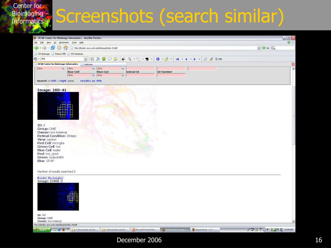Click the blue double-left rewind arrow

(177, 59)
